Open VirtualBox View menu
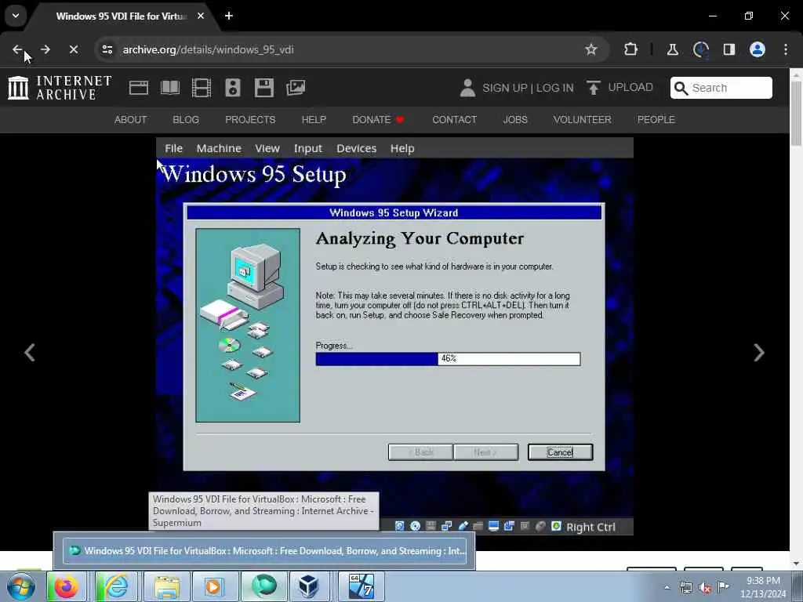This screenshot has width=803, height=602. point(267,148)
